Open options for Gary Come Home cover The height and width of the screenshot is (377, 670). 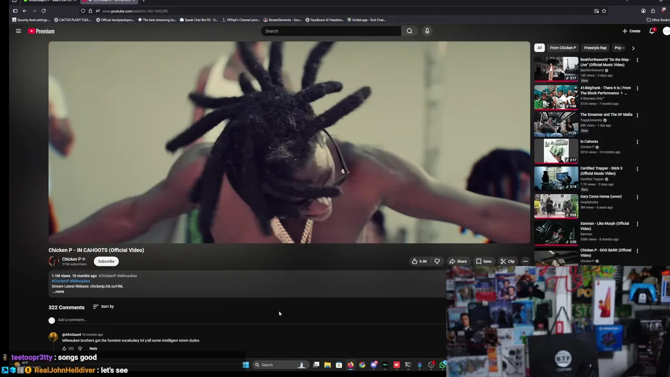pyautogui.click(x=637, y=197)
